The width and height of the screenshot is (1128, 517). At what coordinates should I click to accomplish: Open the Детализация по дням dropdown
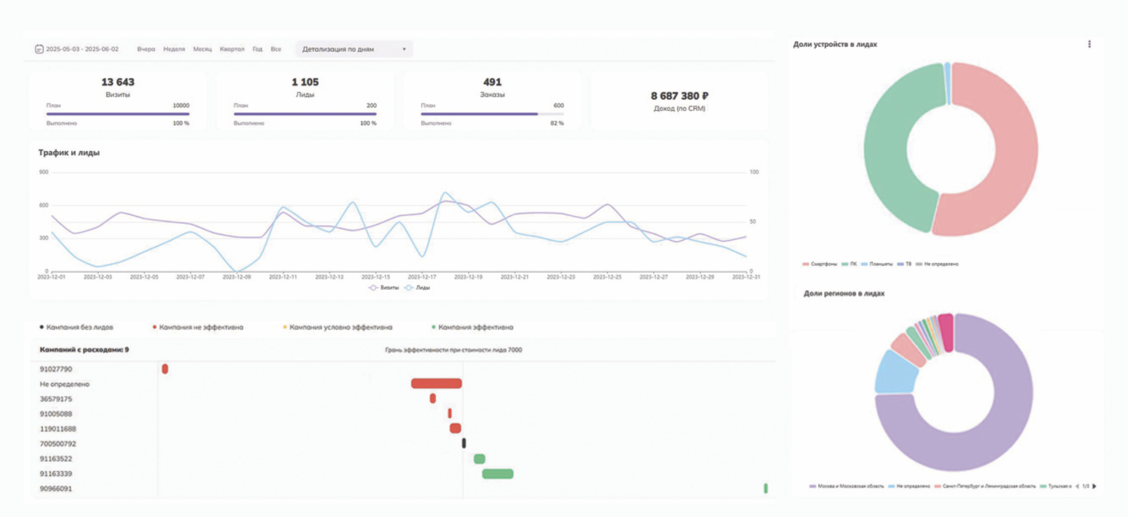tap(354, 49)
